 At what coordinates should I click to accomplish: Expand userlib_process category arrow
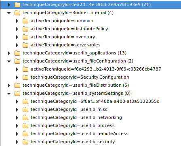coord(17,126)
